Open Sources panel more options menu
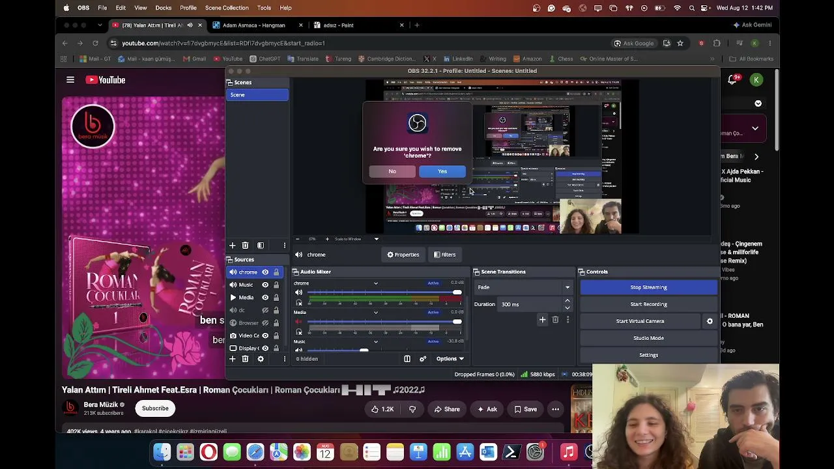This screenshot has width=834, height=469. click(x=284, y=359)
